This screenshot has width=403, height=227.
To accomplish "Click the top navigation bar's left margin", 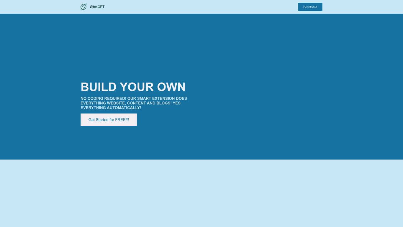I will click(x=38, y=7).
